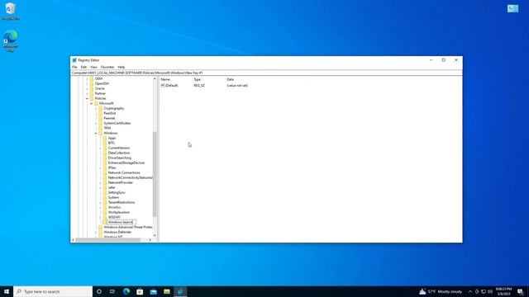
Task: Collapse the Windows key under Microsoft
Action: pos(96,133)
